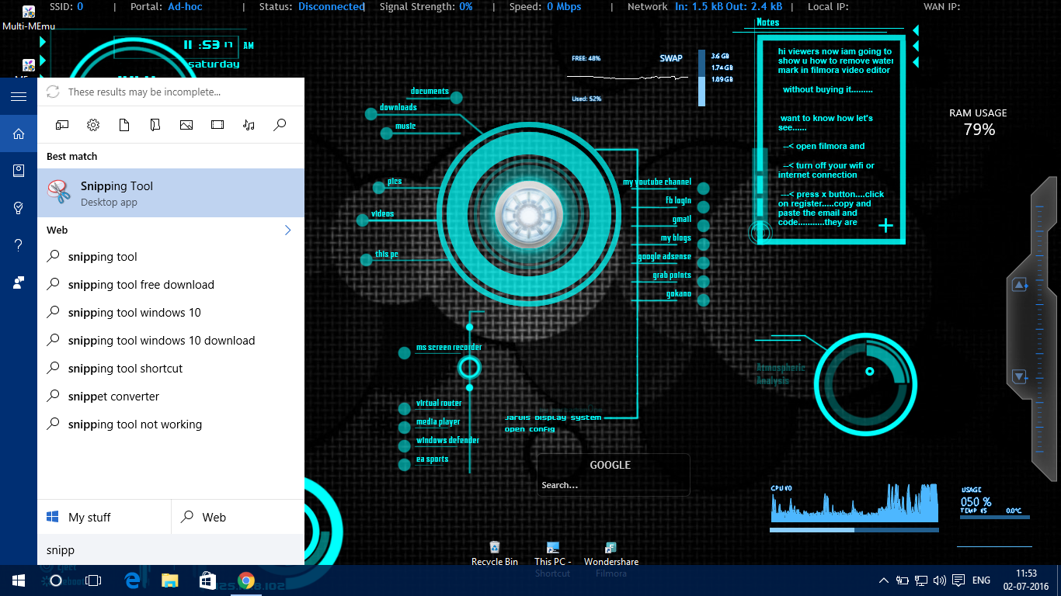
Task: Filter search results by Web magnifier
Action: point(280,125)
